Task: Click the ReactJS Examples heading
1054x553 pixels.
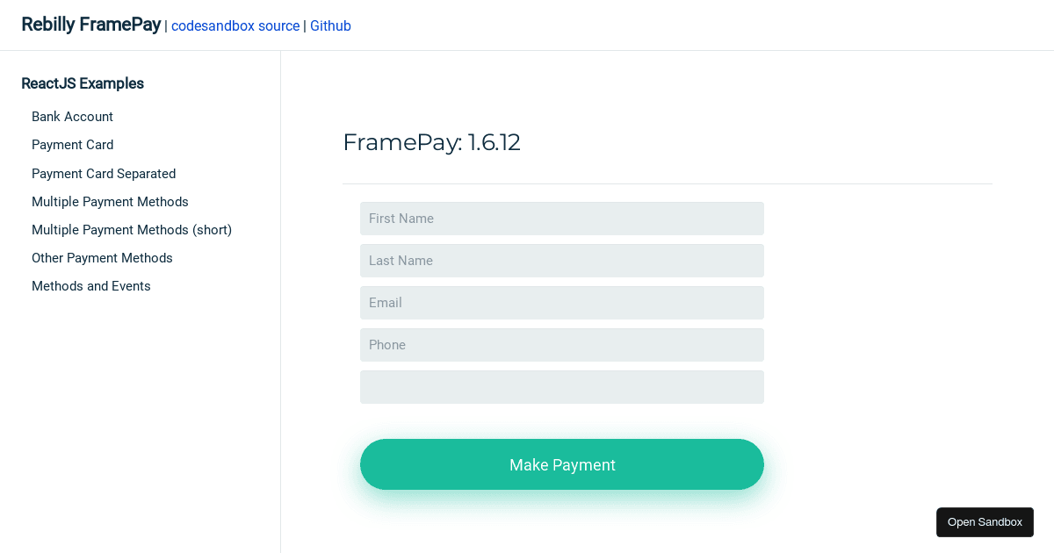Action: pos(83,83)
